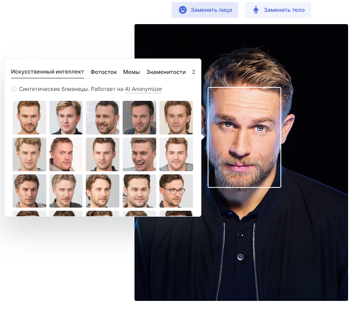Select the Искусственный интеллект tab

pyautogui.click(x=47, y=72)
